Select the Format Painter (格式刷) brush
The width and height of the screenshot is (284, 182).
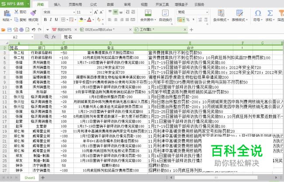[33, 13]
